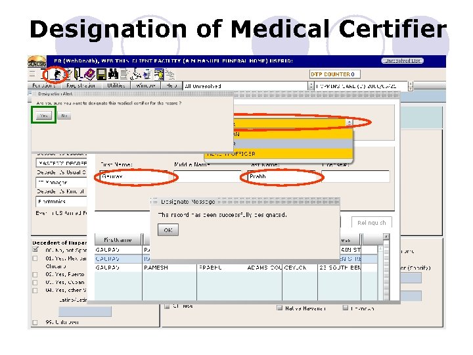
Task: Click Yes in the Designation Alert dialog
Action: coord(44,116)
